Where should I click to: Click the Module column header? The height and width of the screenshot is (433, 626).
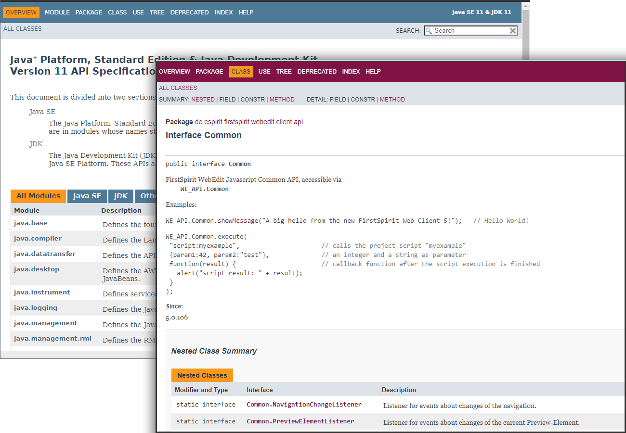pos(27,210)
